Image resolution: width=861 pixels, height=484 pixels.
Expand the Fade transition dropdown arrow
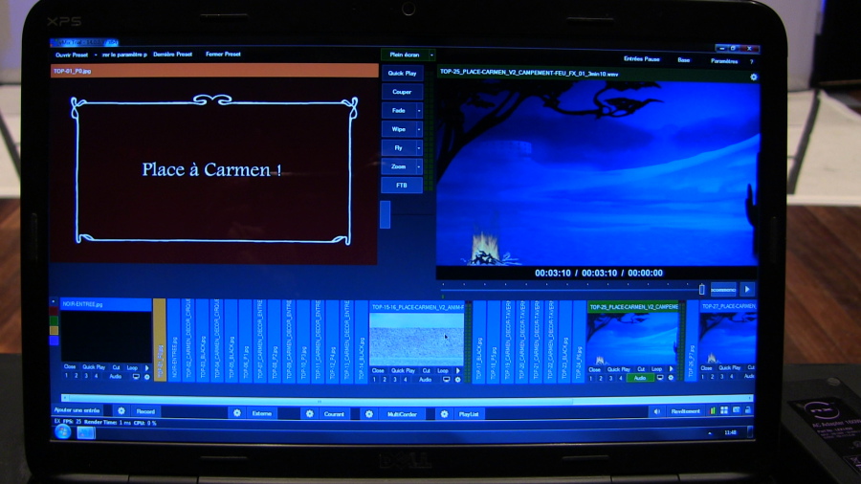tap(418, 111)
